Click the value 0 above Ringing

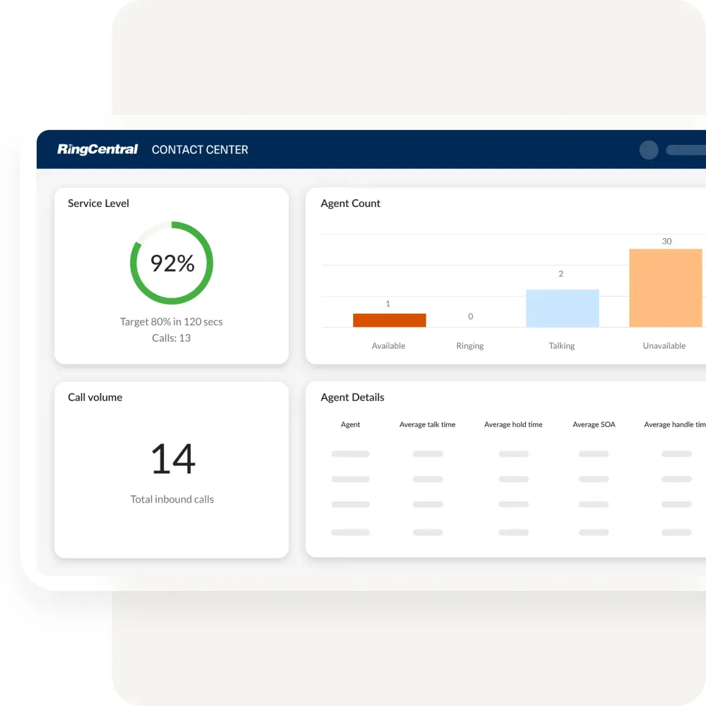tap(470, 316)
